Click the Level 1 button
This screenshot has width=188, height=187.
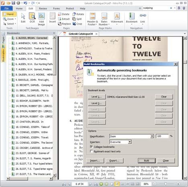97,97
